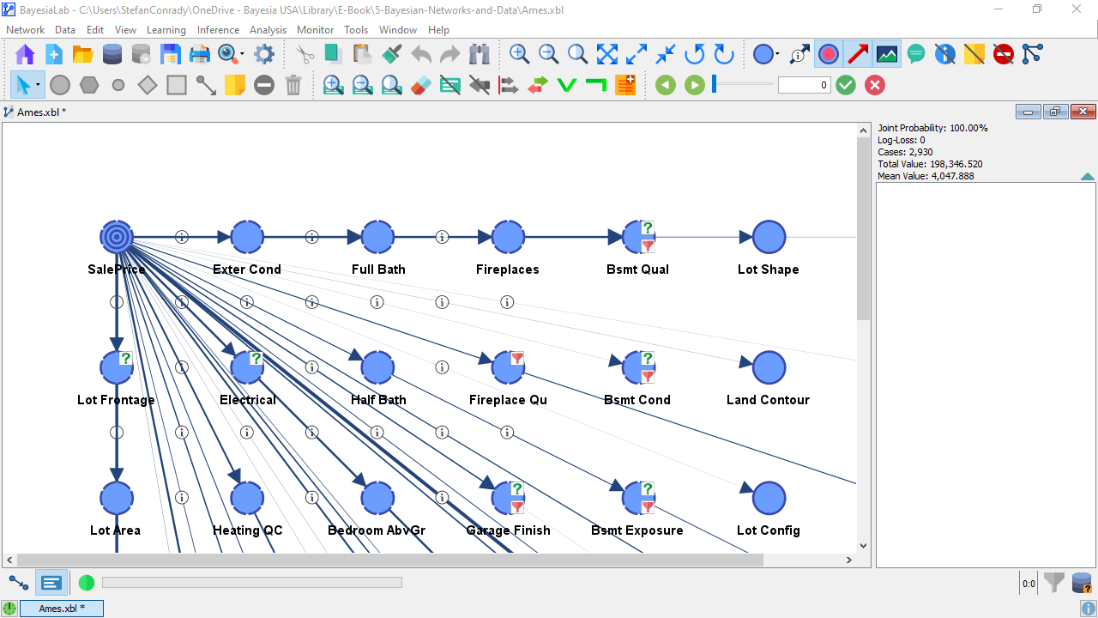Toggle the crossed-out info icon

click(944, 54)
